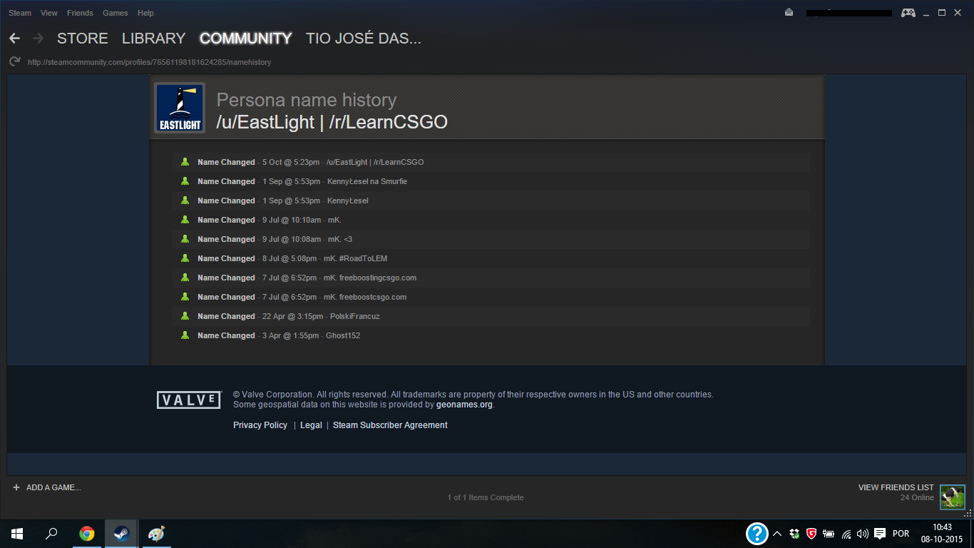Reload the page with refresh icon
The height and width of the screenshot is (548, 974).
click(14, 62)
